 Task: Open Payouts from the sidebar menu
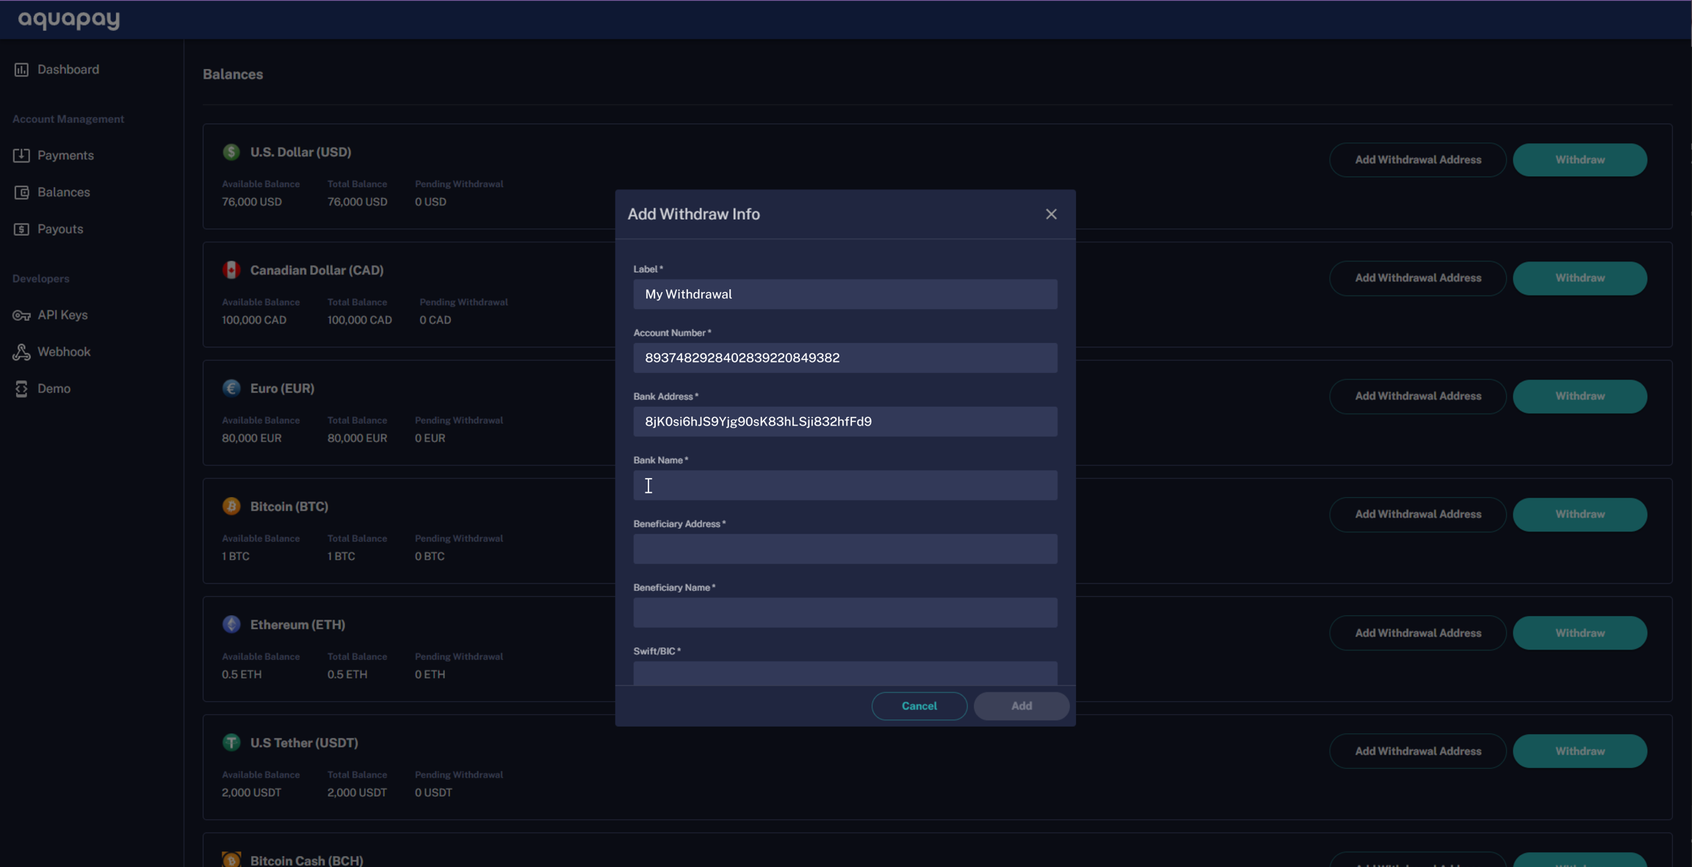click(x=60, y=229)
